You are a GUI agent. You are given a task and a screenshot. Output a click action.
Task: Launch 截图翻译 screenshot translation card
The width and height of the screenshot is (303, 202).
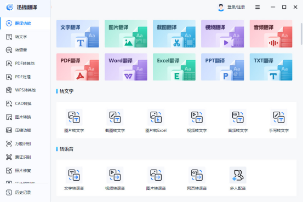[x=174, y=33]
